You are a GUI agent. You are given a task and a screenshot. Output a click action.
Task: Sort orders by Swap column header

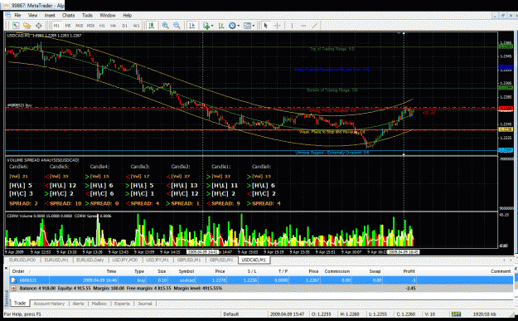(x=375, y=271)
